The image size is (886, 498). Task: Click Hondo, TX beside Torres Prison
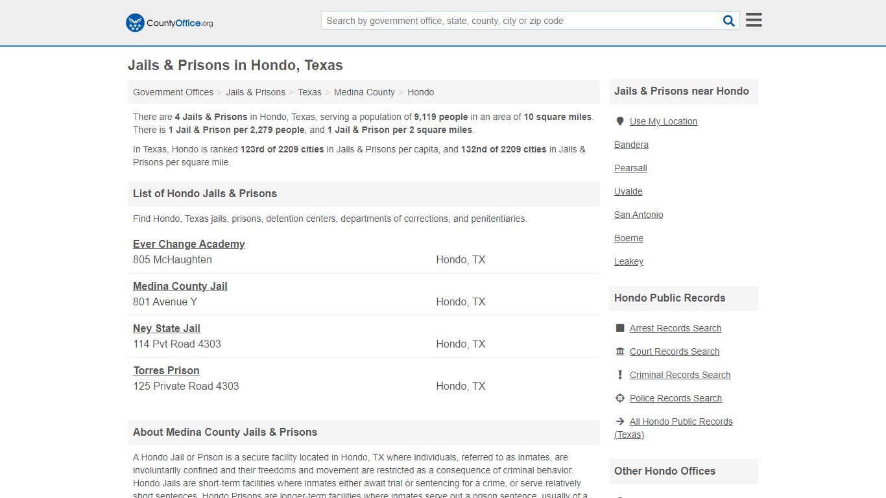pyautogui.click(x=461, y=386)
